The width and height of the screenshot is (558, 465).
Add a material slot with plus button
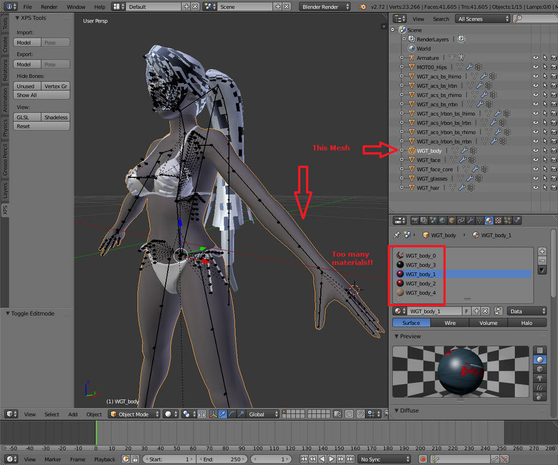542,251
